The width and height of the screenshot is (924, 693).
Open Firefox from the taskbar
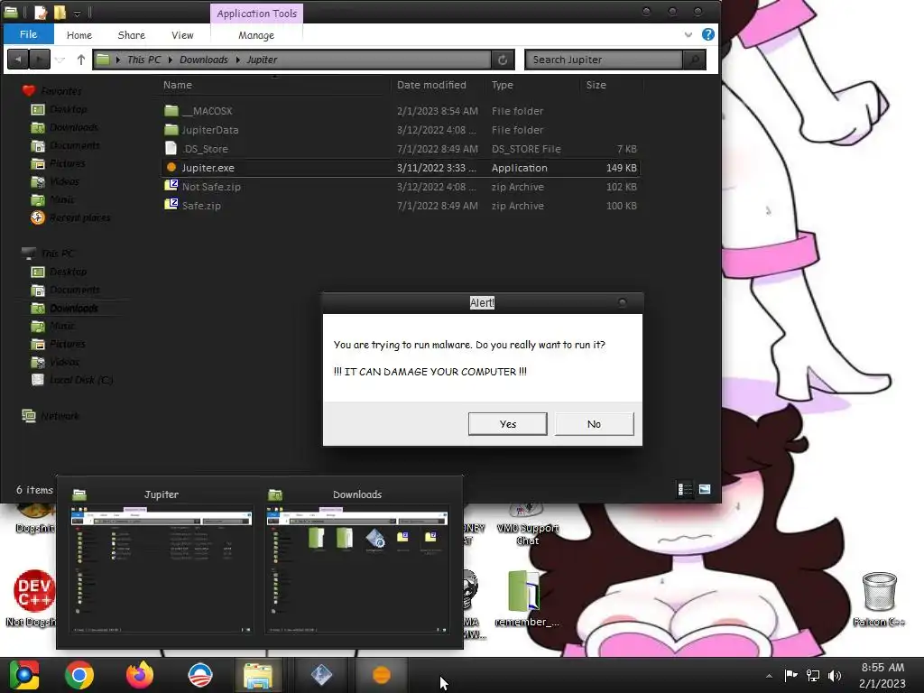140,675
